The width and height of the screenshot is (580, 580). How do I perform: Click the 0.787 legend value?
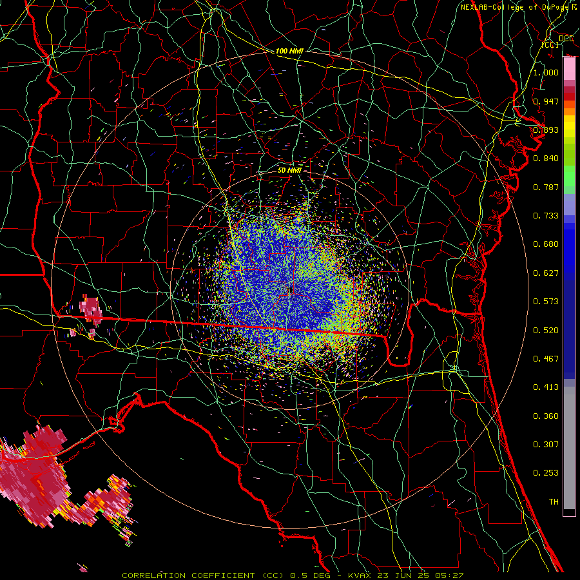[x=546, y=187]
